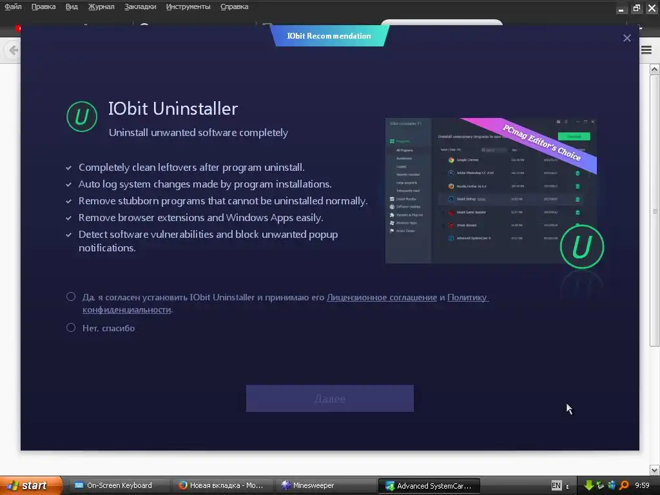
Task: Click the blue people tray icon
Action: click(612, 485)
